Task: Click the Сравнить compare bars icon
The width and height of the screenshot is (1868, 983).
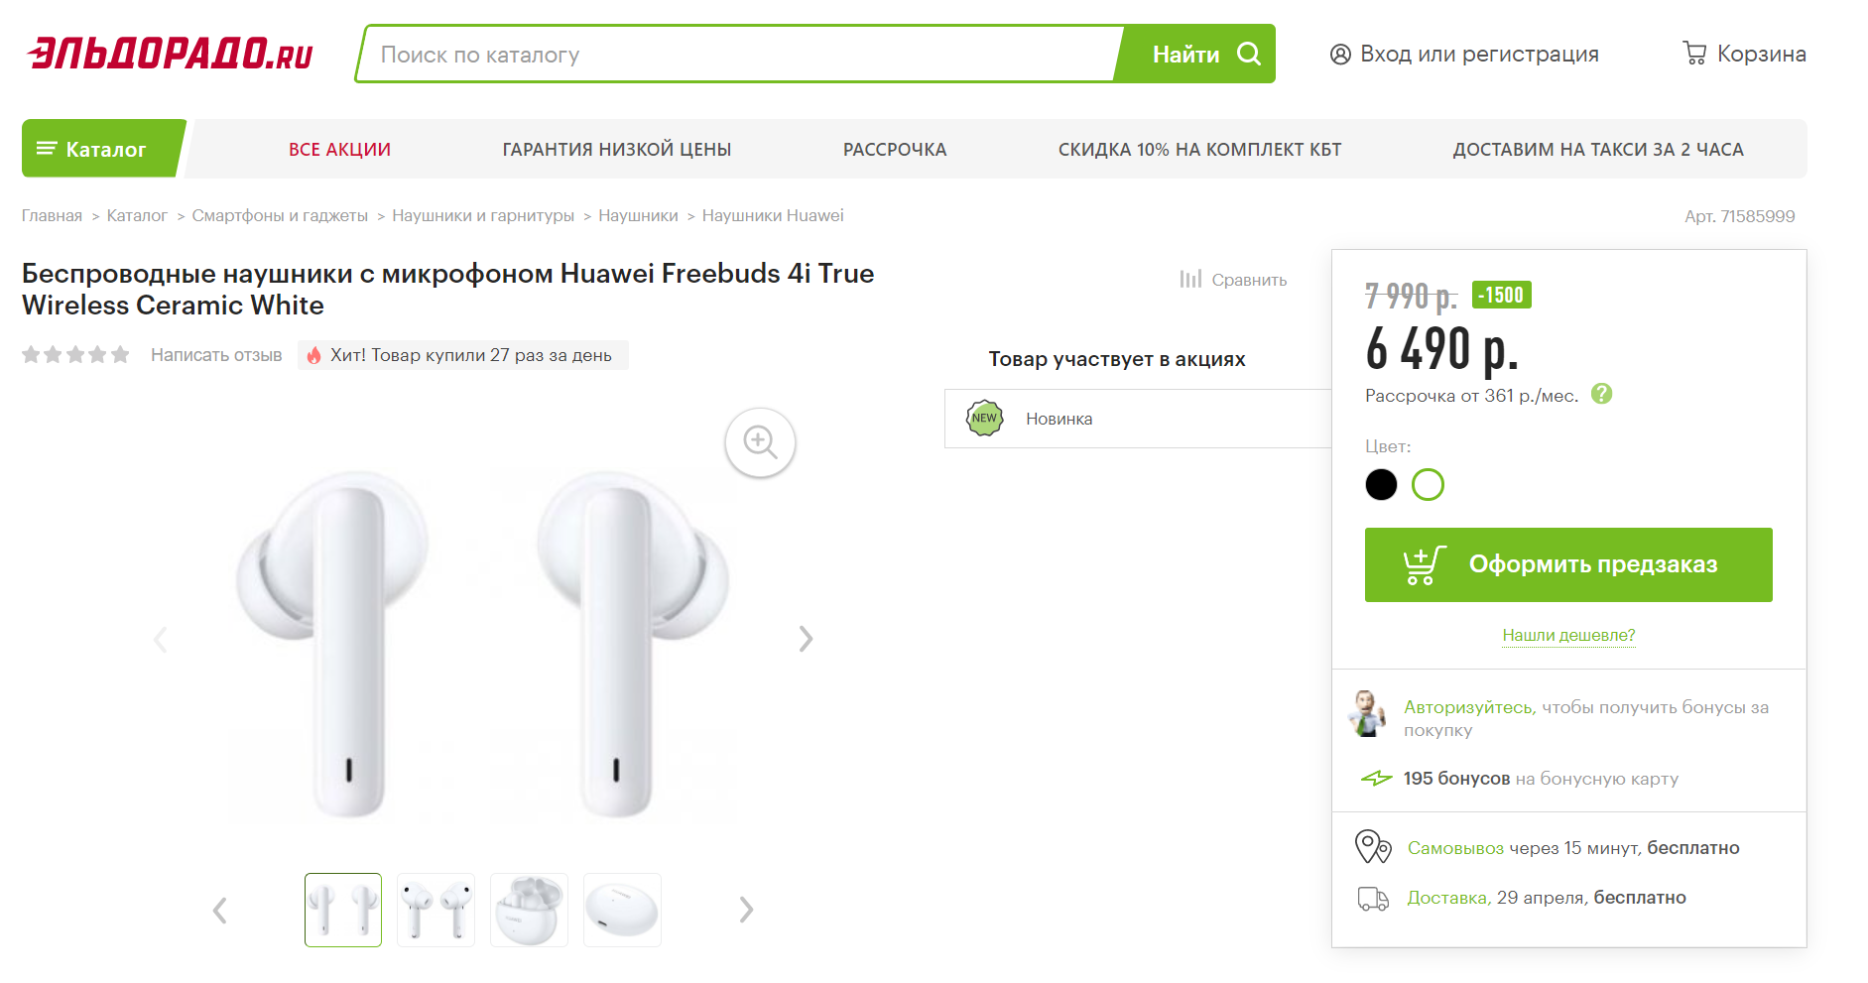Action: pyautogui.click(x=1190, y=280)
